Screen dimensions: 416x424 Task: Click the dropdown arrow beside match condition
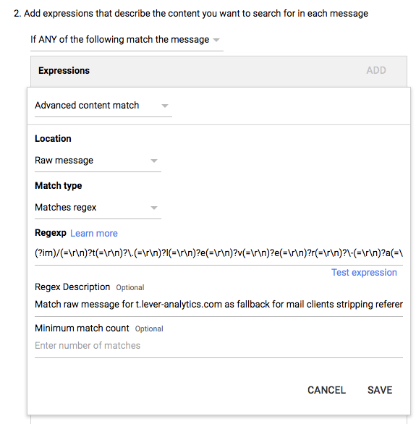216,41
